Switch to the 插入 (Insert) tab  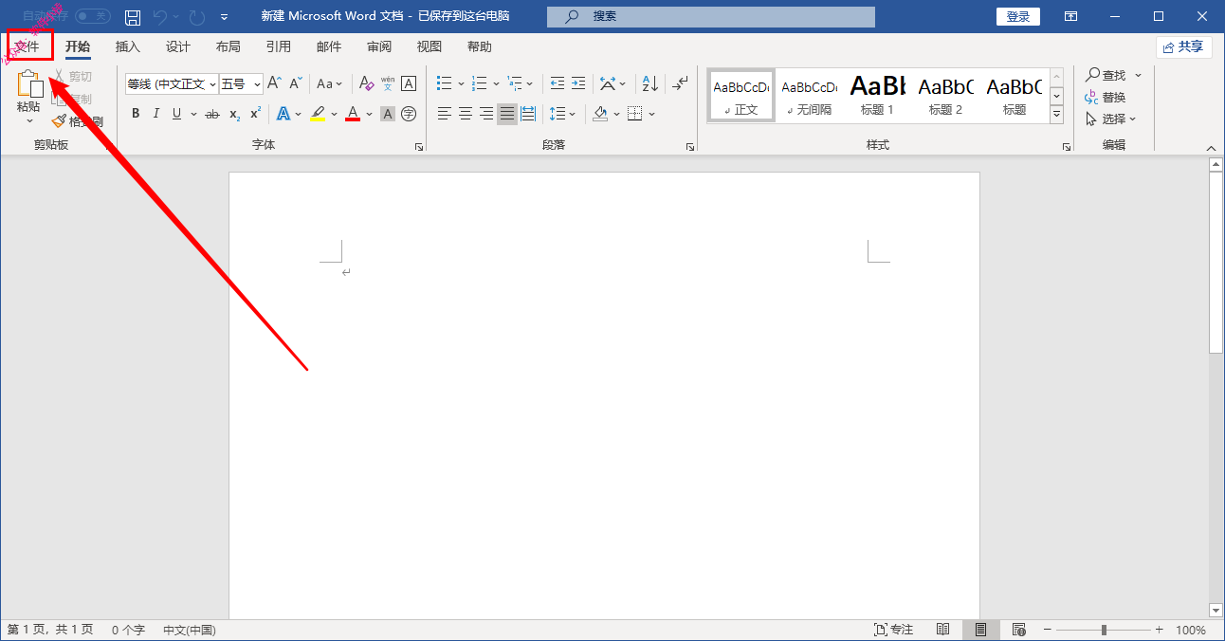click(127, 46)
